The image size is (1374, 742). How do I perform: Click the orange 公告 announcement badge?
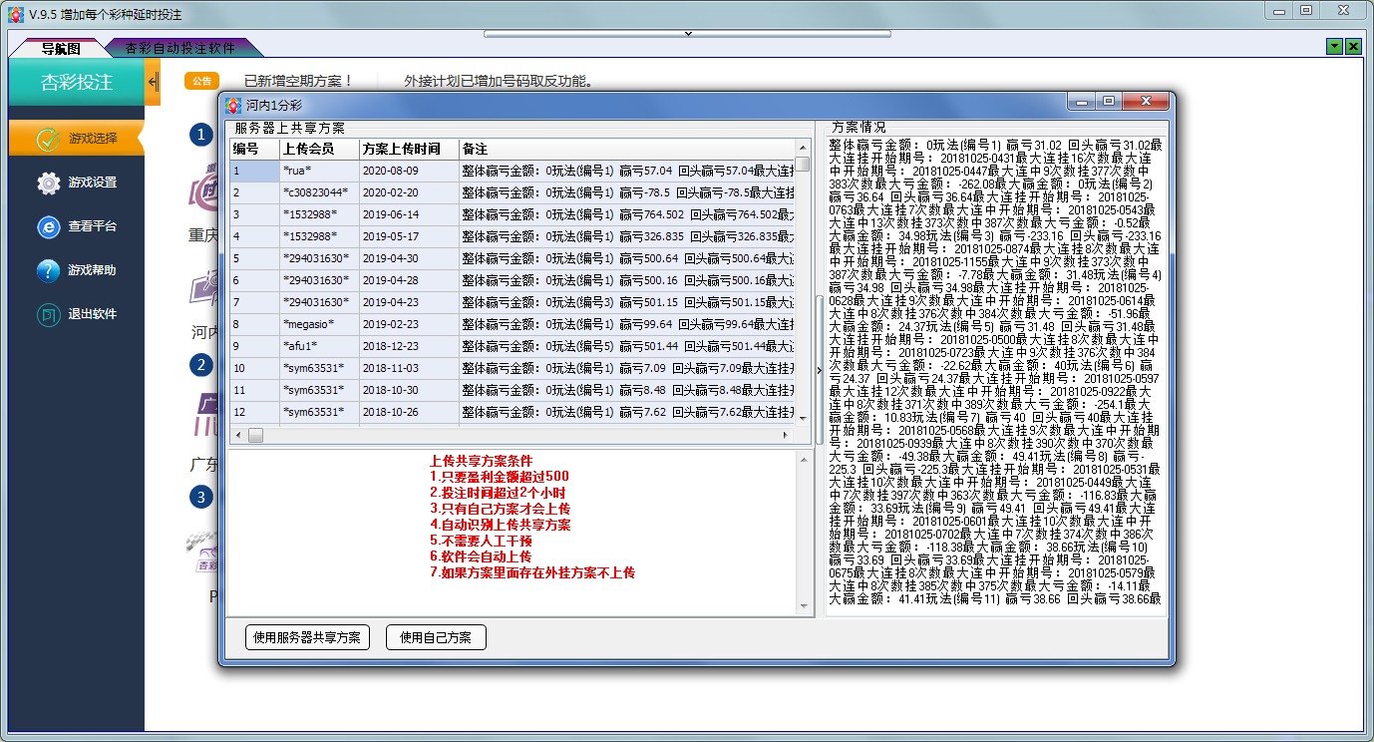pyautogui.click(x=201, y=82)
